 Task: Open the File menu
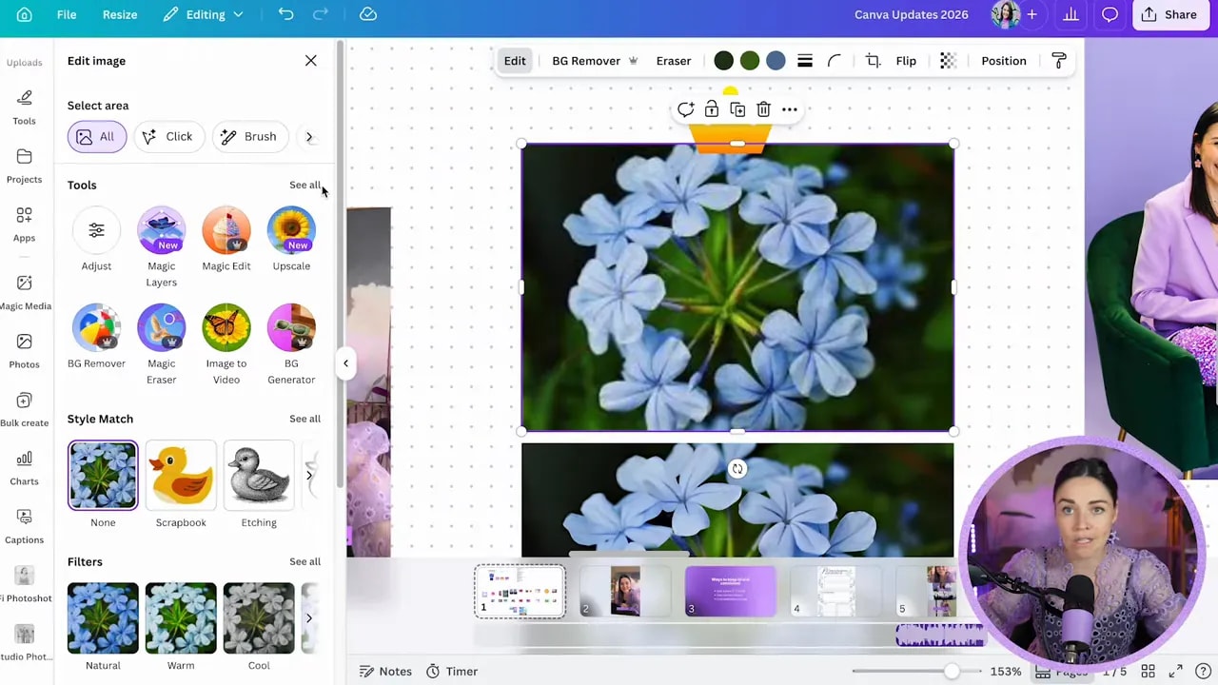(67, 14)
